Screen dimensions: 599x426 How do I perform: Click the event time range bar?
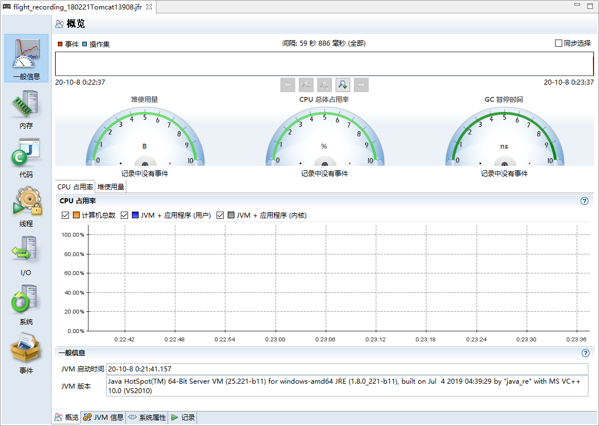324,63
